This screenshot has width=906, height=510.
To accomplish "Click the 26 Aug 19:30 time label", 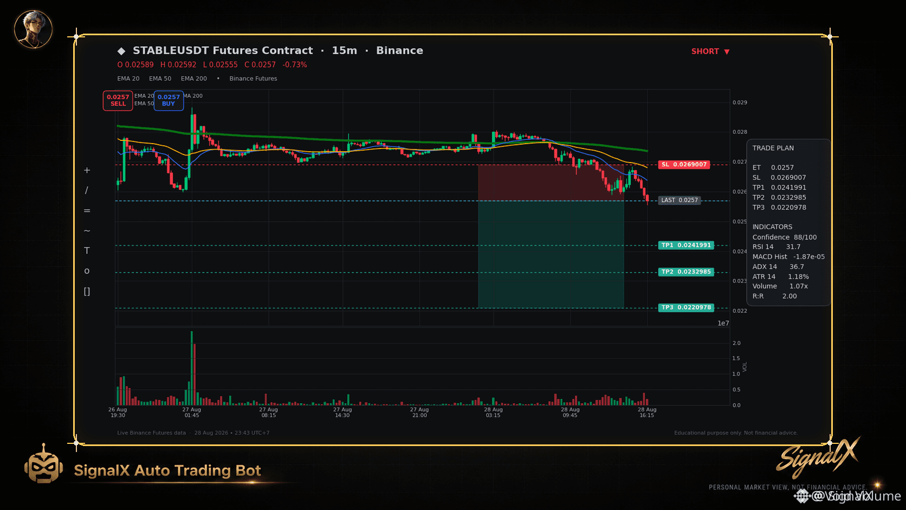I will pyautogui.click(x=118, y=412).
